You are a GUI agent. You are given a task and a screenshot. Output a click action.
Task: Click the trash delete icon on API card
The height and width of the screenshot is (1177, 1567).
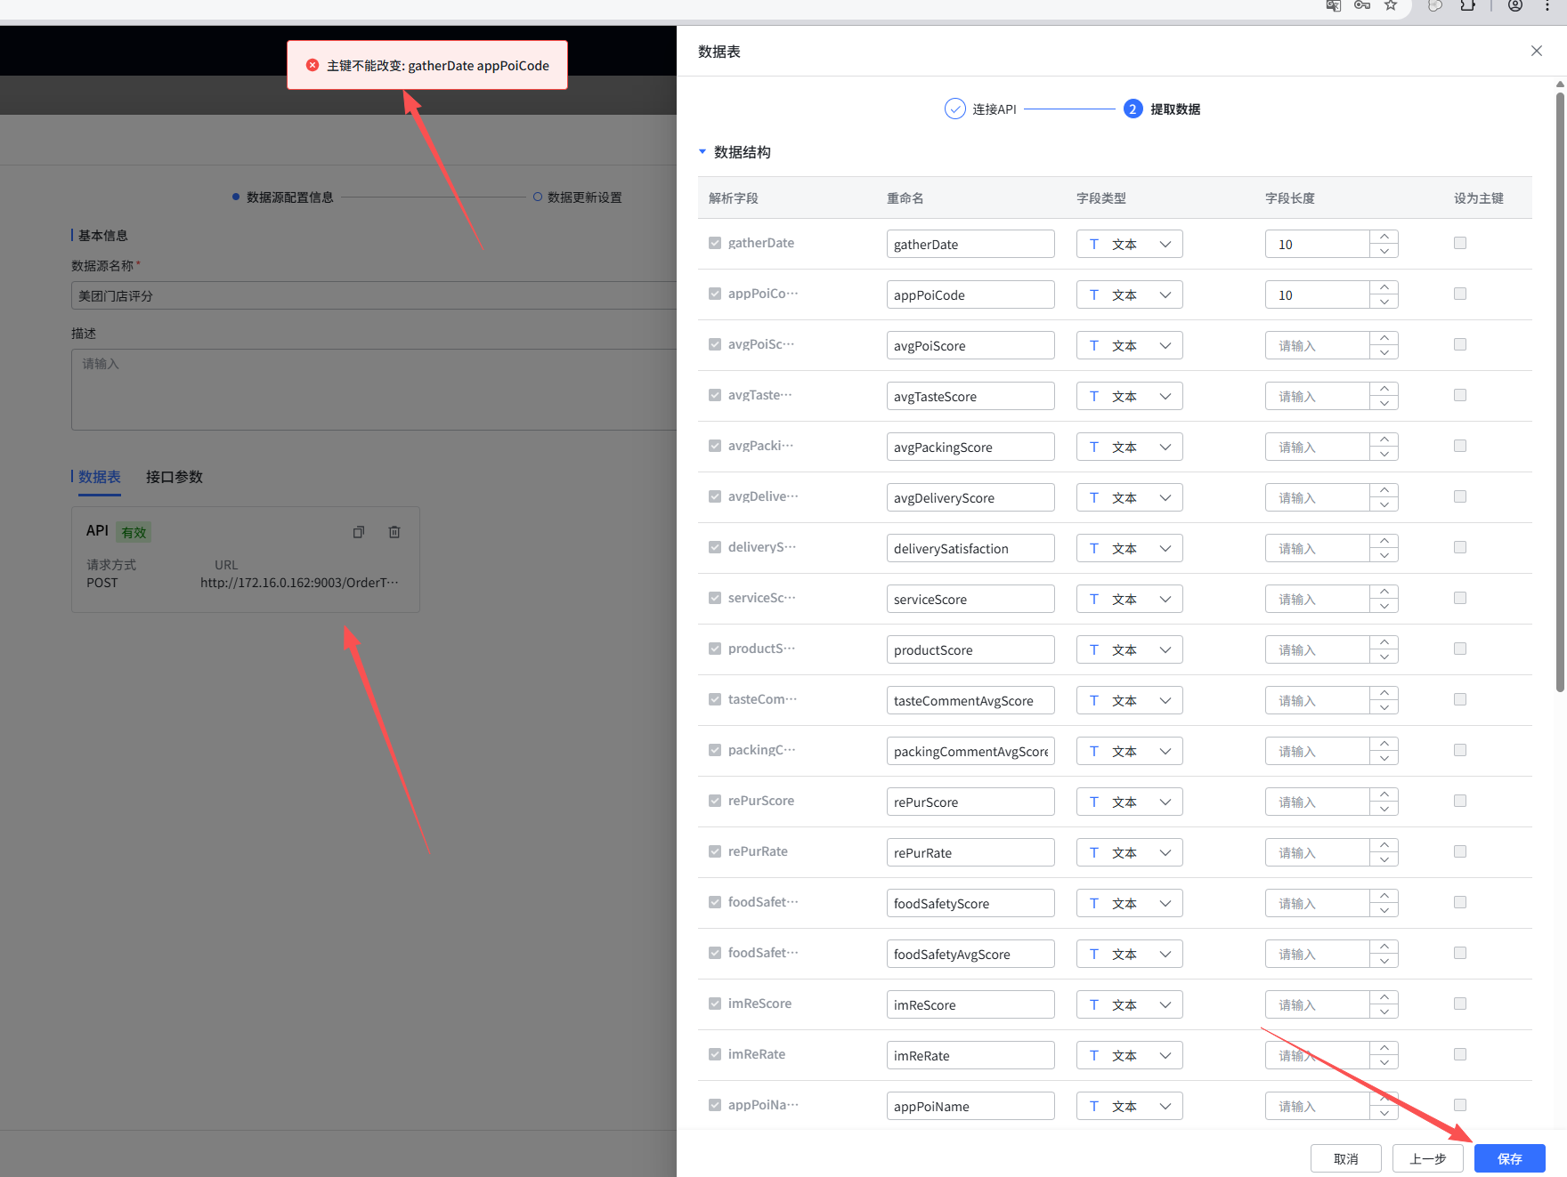[x=394, y=532]
